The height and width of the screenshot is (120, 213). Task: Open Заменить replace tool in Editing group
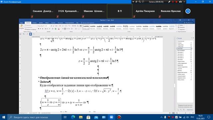[181, 27]
